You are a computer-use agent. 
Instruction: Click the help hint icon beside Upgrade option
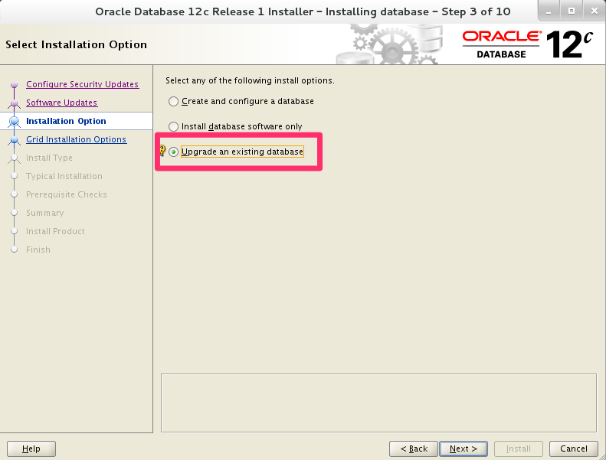162,150
